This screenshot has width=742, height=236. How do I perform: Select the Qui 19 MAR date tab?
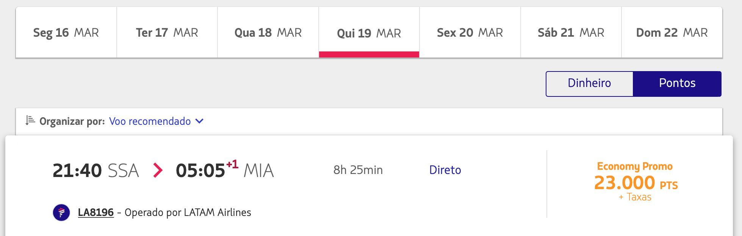(x=369, y=33)
